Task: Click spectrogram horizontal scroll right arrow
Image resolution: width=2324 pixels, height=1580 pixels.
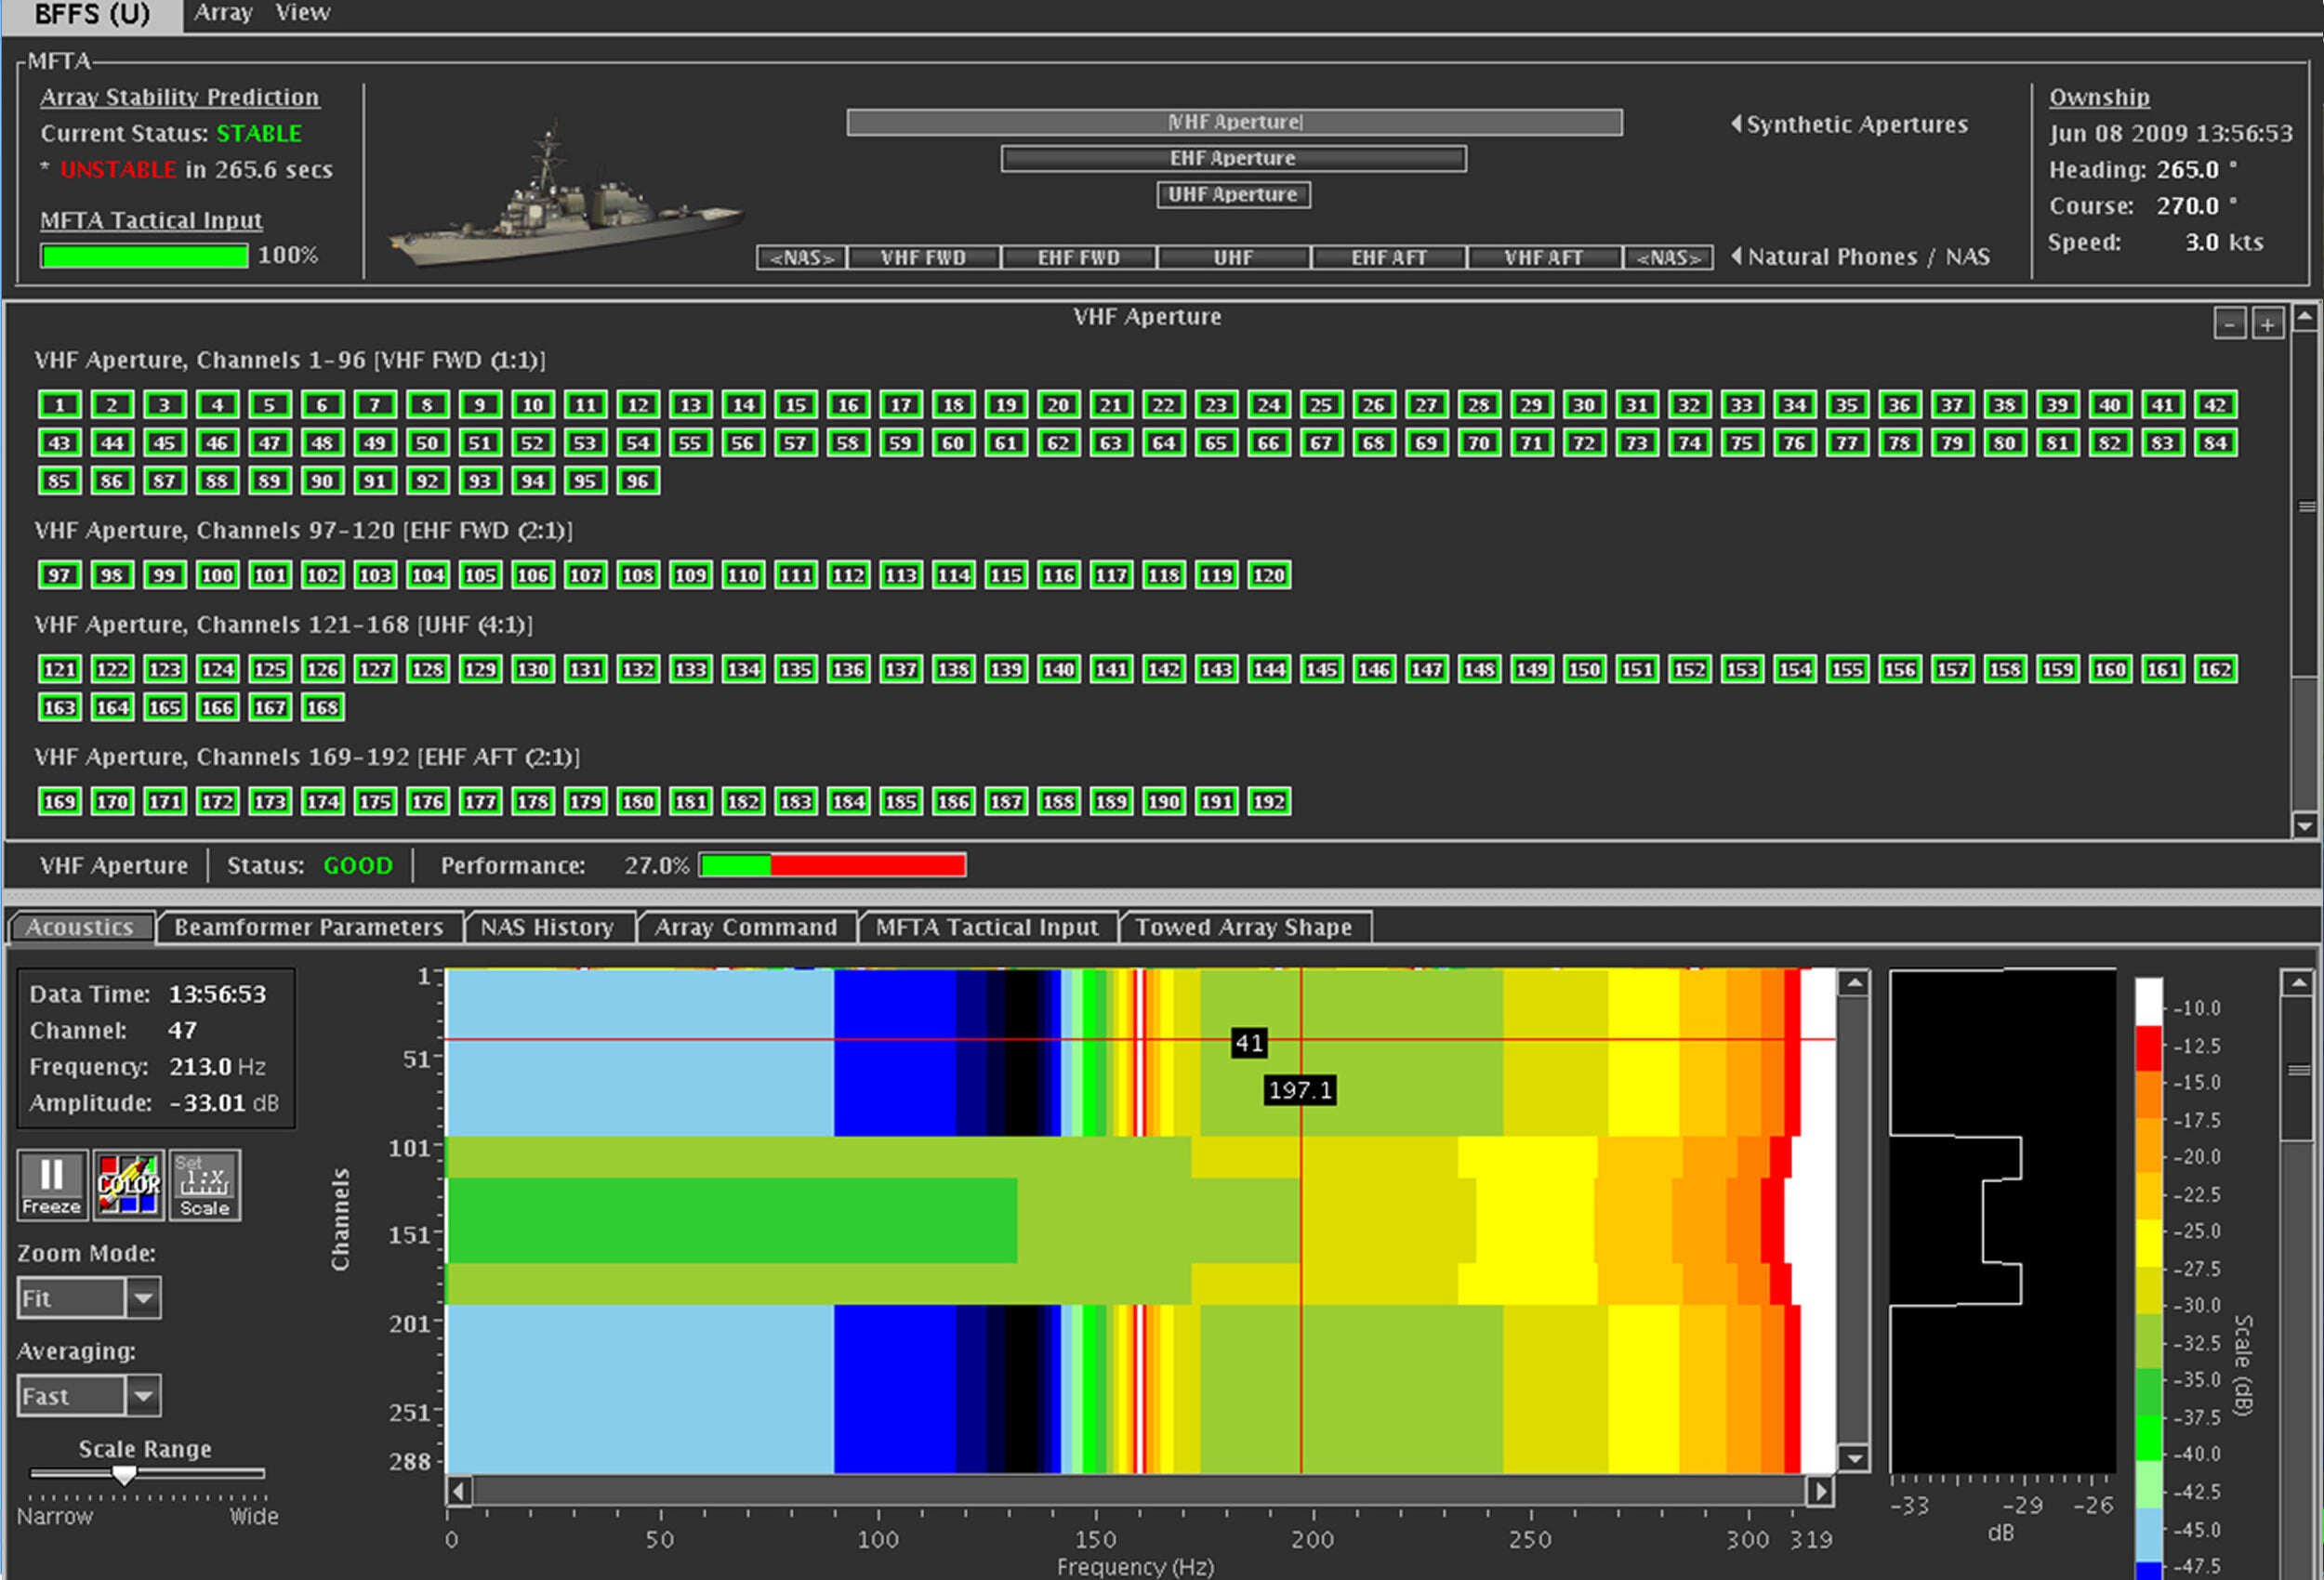Action: click(x=1821, y=1491)
